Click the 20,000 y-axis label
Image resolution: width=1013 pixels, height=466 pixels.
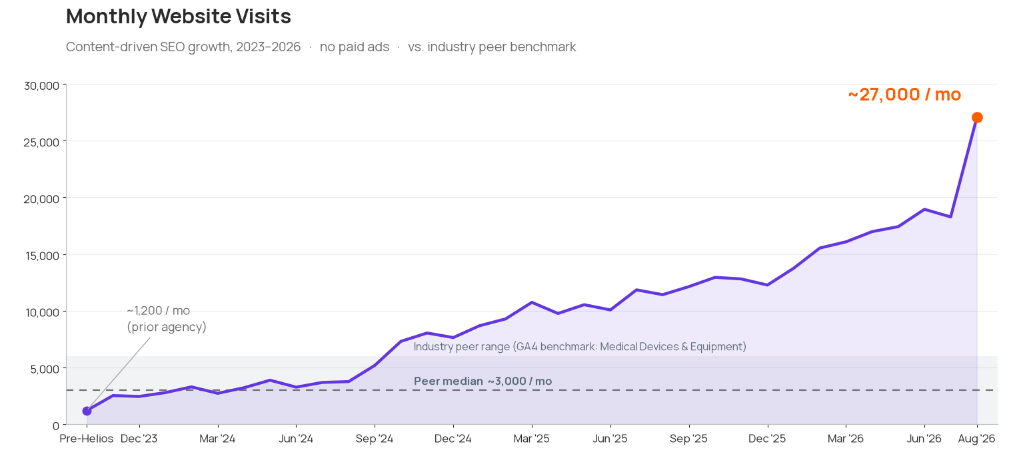point(41,198)
